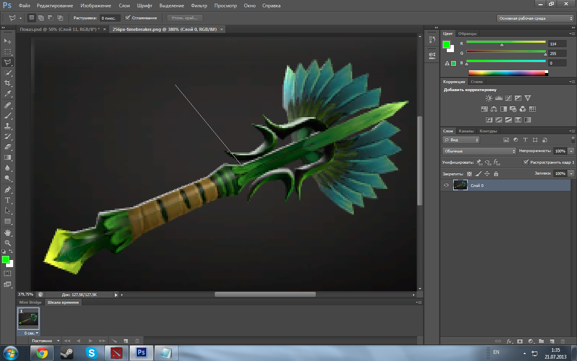Open the Изображение menu
Viewport: 577px width, 361px height.
coord(95,6)
